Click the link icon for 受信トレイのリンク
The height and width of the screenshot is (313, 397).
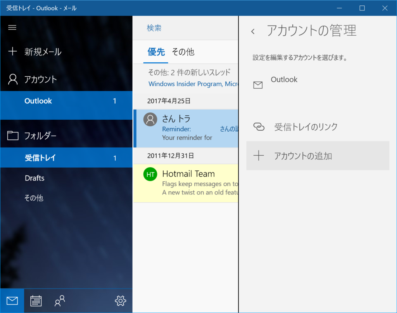[259, 127]
